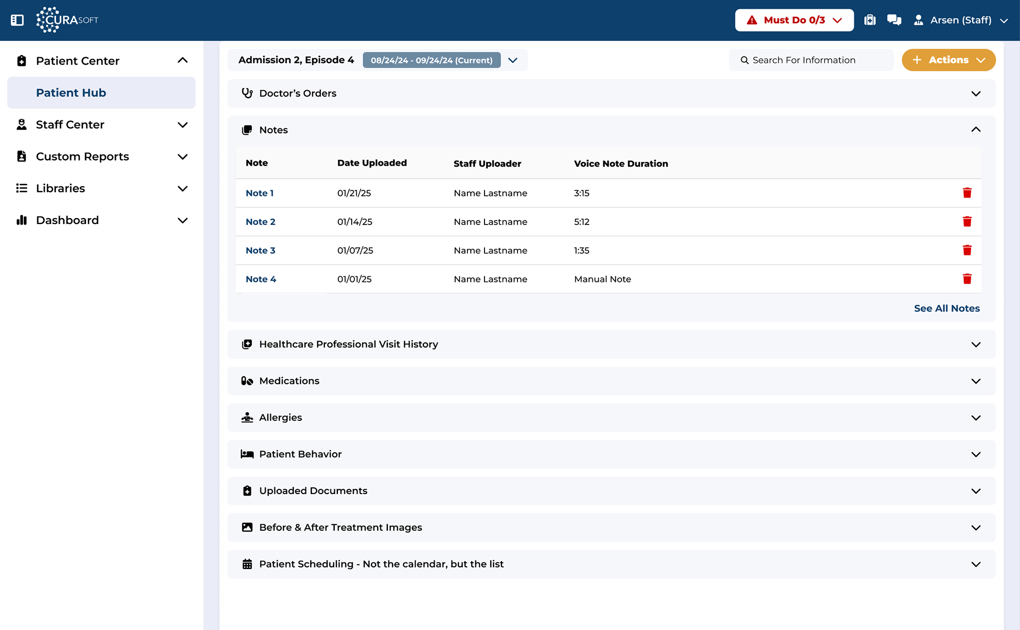Image resolution: width=1020 pixels, height=630 pixels.
Task: Click the orange Actions button
Action: [x=948, y=60]
